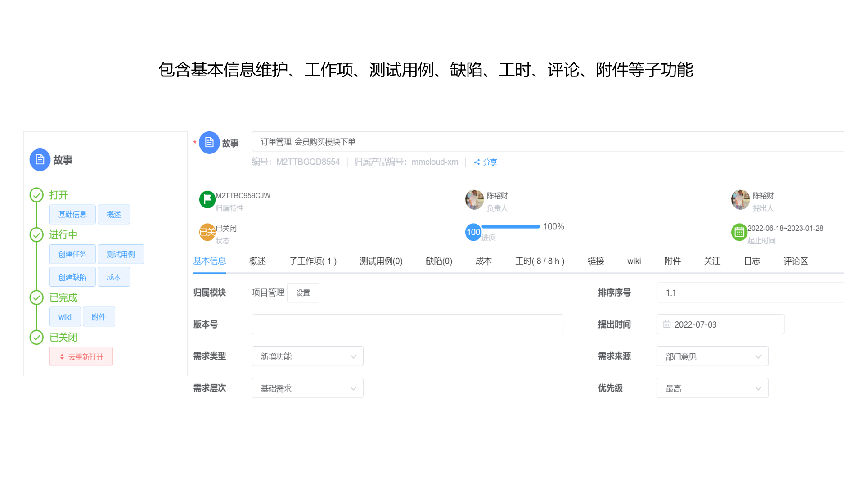This screenshot has width=864, height=486.
Task: Click the 设置 button next to 归属模块
Action: click(303, 292)
